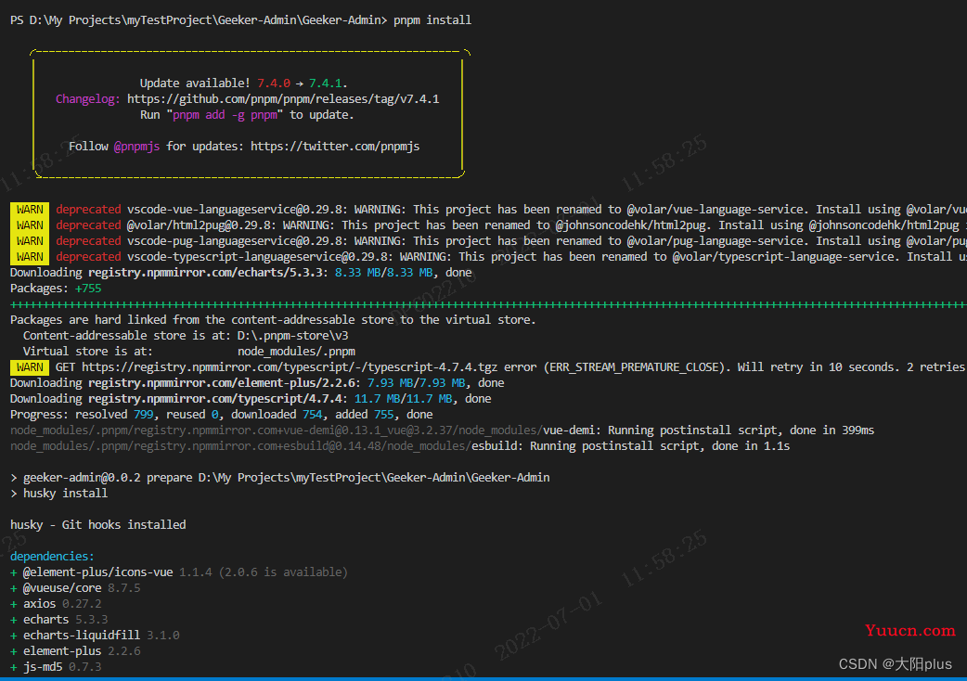This screenshot has height=681, width=967.
Task: Click the 'dependencies:' heading
Action: click(x=52, y=557)
